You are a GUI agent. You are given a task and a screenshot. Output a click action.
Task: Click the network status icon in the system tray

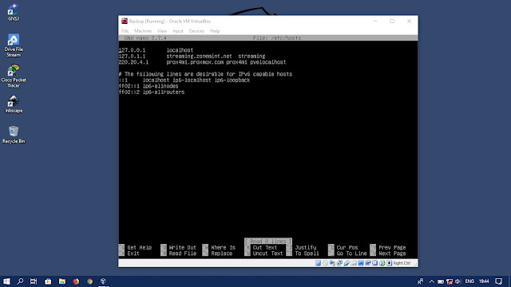[450, 281]
